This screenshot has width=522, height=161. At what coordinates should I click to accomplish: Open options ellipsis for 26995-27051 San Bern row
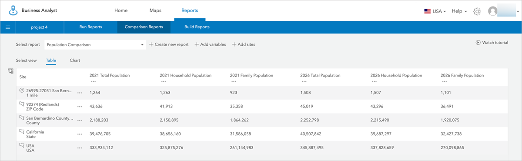click(x=80, y=93)
